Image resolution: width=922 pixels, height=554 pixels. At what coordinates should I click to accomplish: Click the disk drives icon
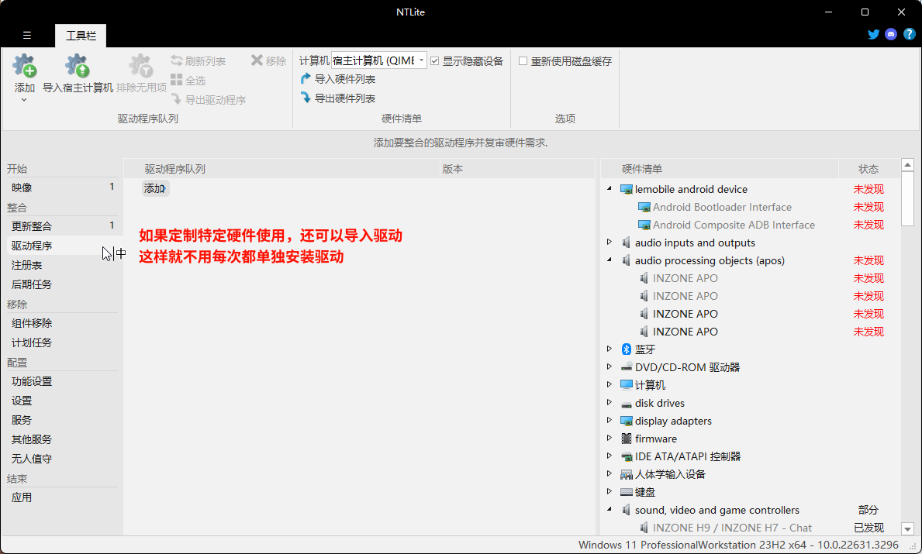click(x=627, y=404)
